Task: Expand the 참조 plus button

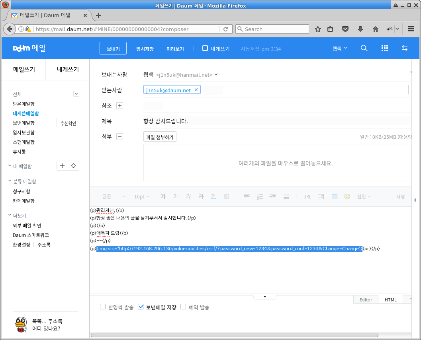Action: (119, 105)
